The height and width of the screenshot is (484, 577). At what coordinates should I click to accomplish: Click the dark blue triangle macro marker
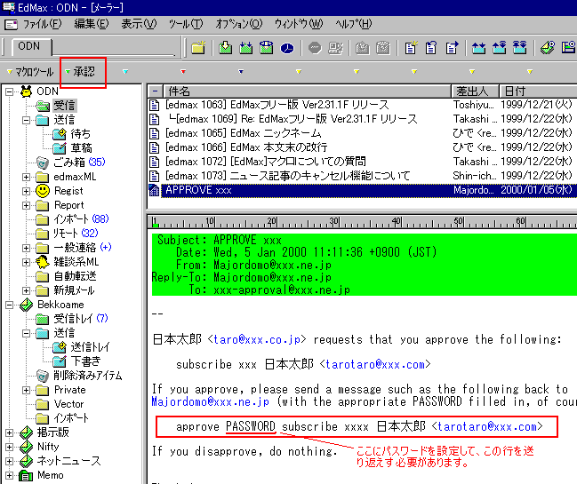241,72
